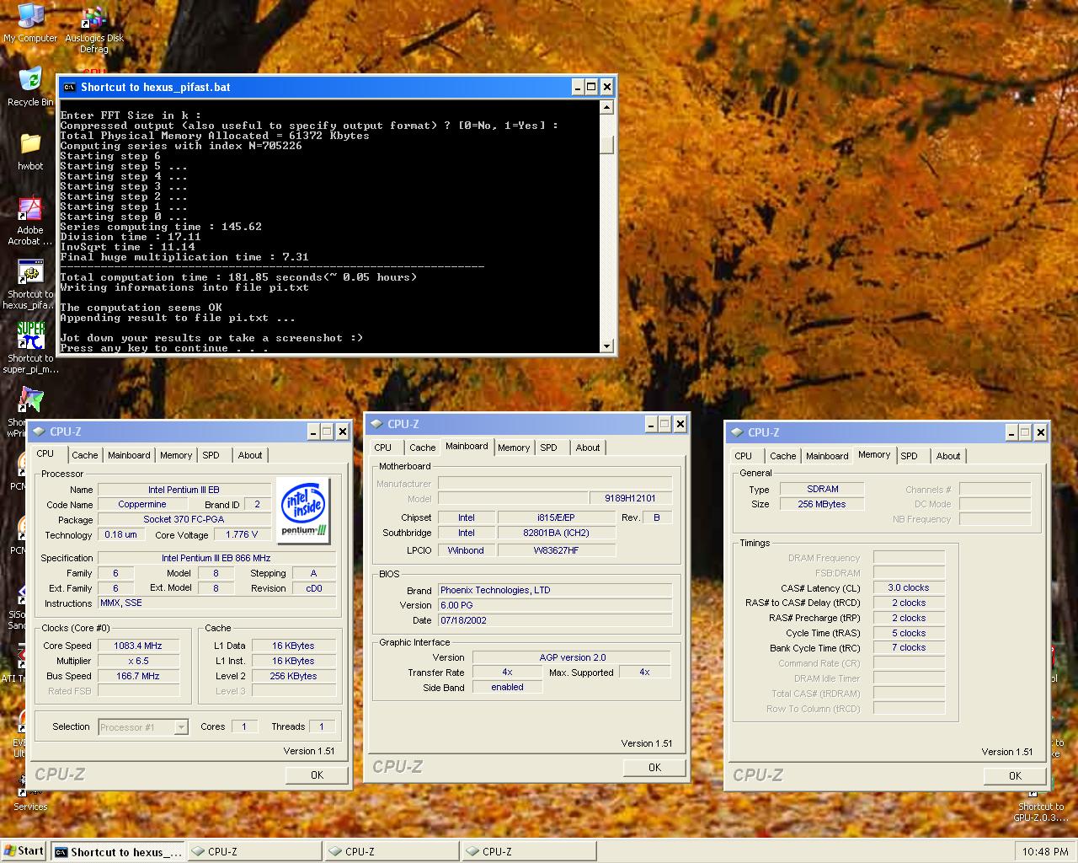Click code name Coppermine field
The height and width of the screenshot is (863, 1078).
point(141,504)
